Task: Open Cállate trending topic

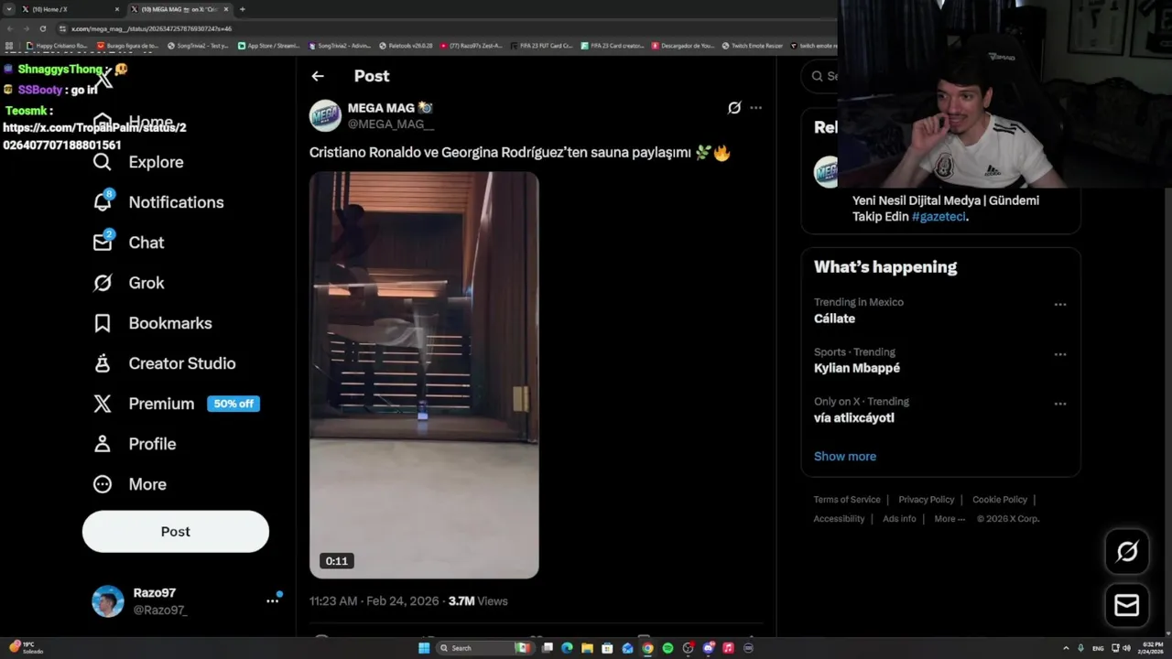Action: tap(834, 319)
